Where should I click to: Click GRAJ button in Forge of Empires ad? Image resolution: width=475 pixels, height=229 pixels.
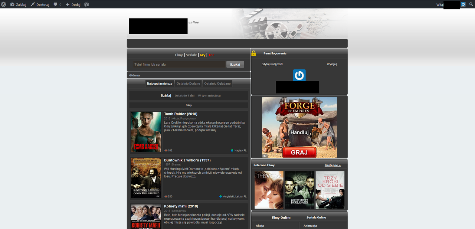coord(299,152)
